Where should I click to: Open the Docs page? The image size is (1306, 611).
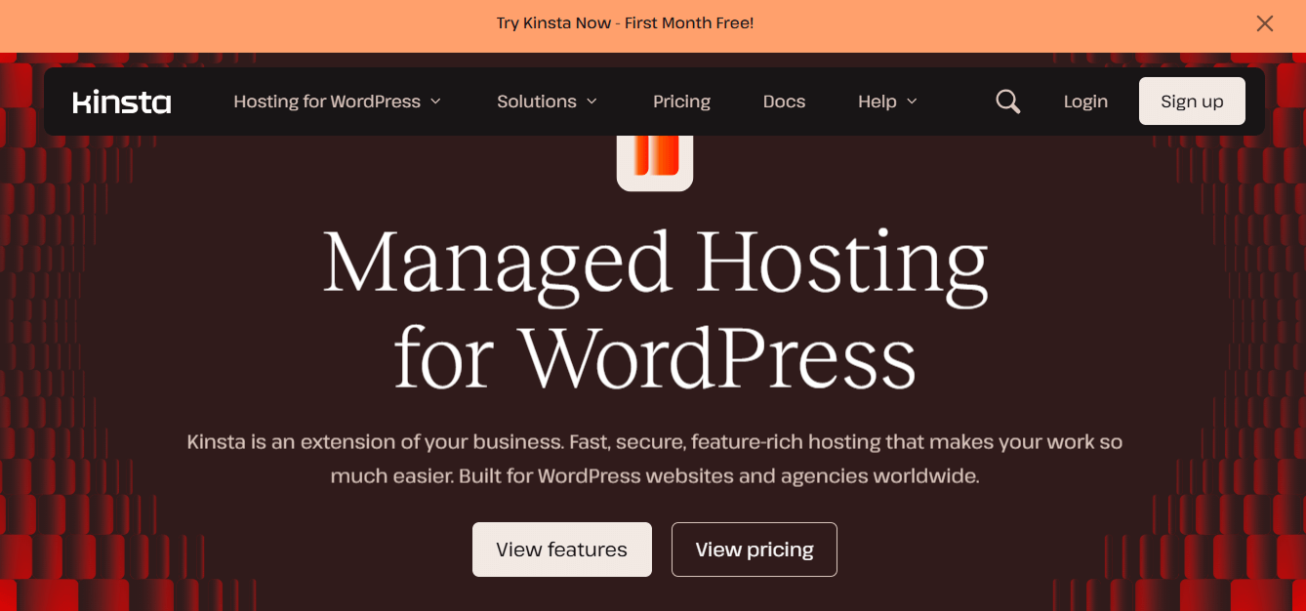pyautogui.click(x=784, y=102)
